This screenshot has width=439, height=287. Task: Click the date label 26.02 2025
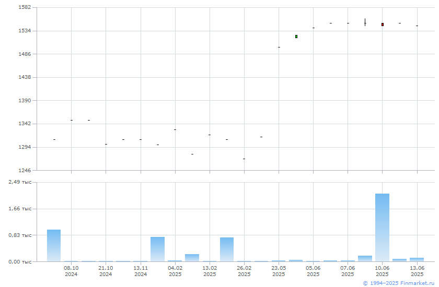[x=244, y=271]
